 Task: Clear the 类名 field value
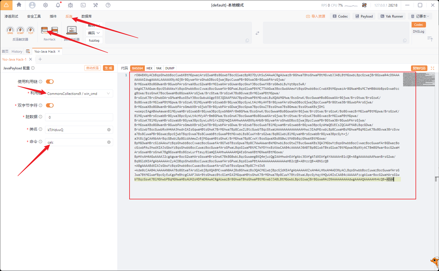coord(109,130)
